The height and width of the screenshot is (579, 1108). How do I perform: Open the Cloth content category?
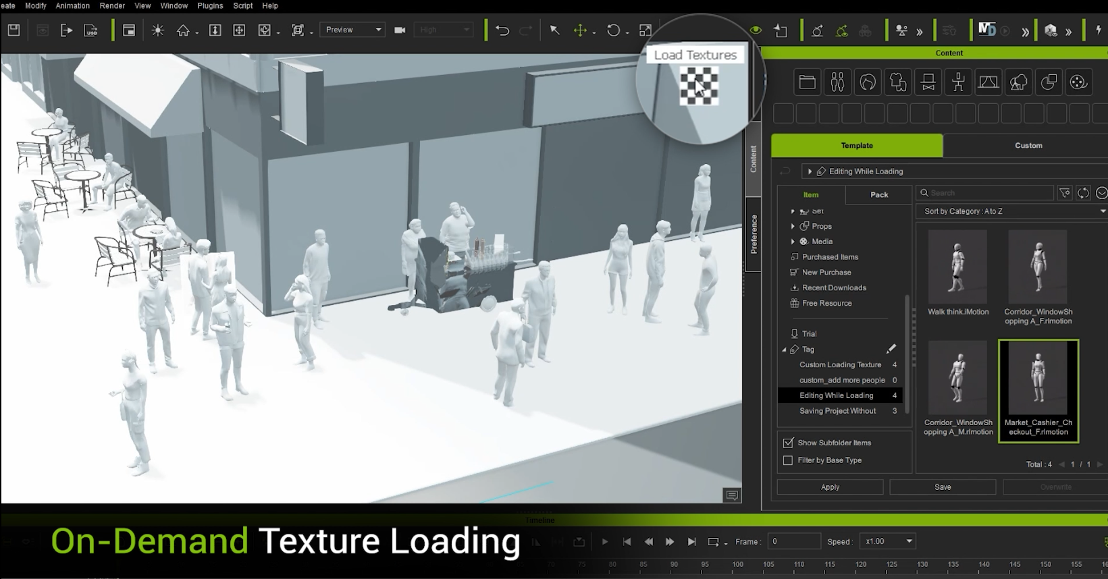pos(898,82)
